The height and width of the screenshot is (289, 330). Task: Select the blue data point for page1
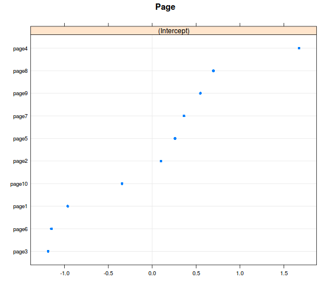68,206
